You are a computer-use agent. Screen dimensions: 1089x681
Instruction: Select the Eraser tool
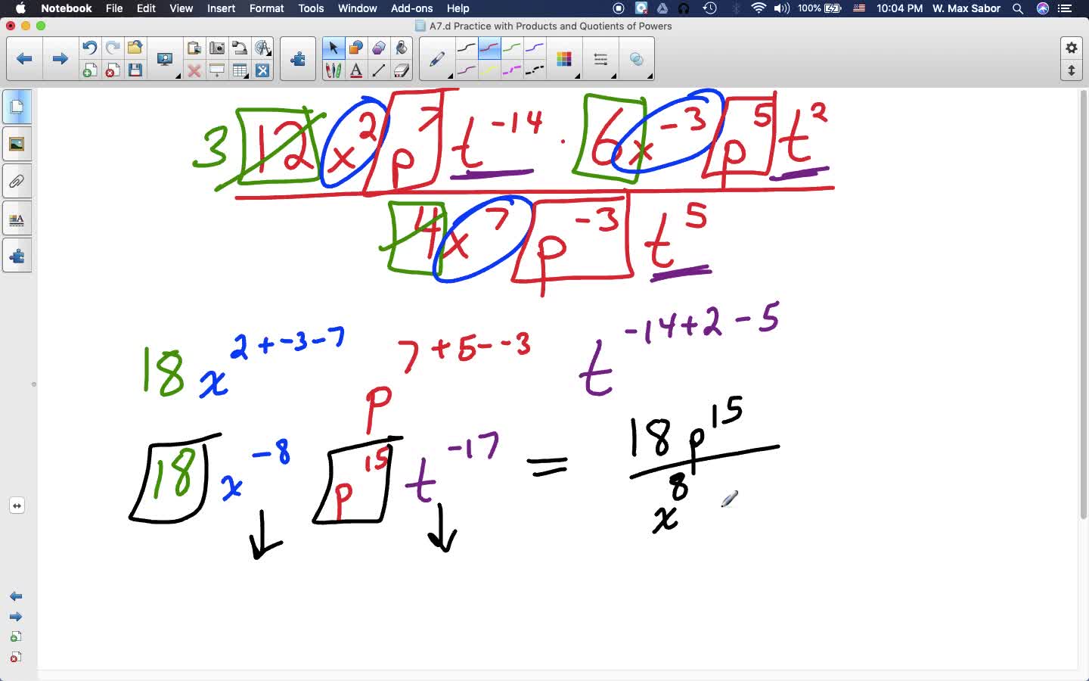coord(402,70)
